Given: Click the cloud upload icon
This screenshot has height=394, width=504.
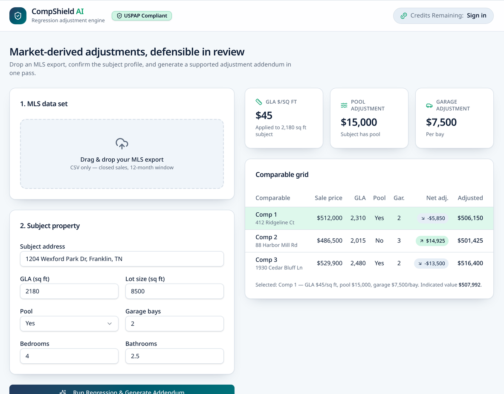Looking at the screenshot, I should (122, 144).
